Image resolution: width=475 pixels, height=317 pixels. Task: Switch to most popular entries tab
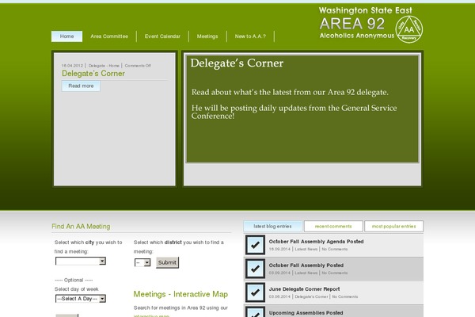click(x=393, y=227)
